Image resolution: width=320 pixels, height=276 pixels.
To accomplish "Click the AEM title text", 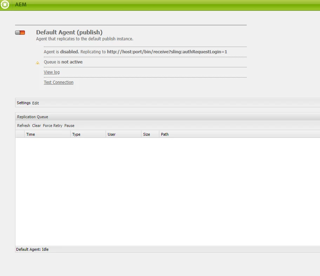I will point(21,5).
